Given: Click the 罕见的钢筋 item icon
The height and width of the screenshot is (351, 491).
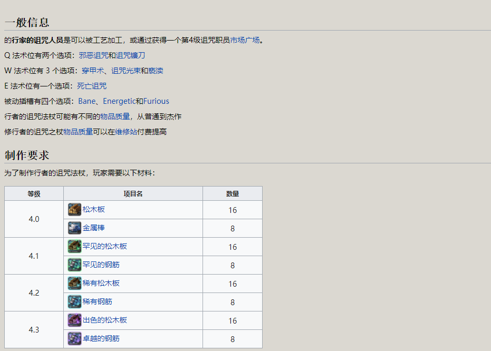Looking at the screenshot, I should point(74,265).
